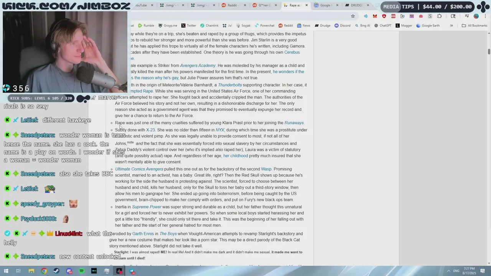Viewport: 491px width, 276px height.
Task: Click the ENG language indicator
Action: pos(456,271)
